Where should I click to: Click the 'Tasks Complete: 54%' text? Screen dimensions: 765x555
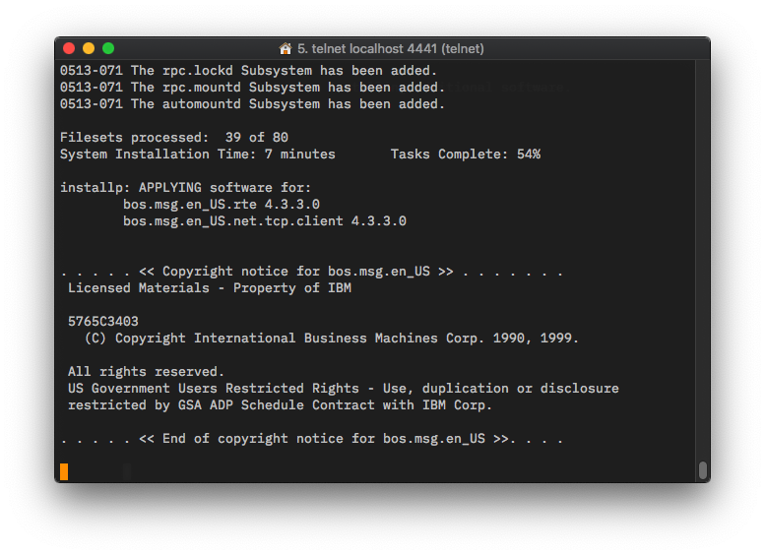(x=465, y=154)
